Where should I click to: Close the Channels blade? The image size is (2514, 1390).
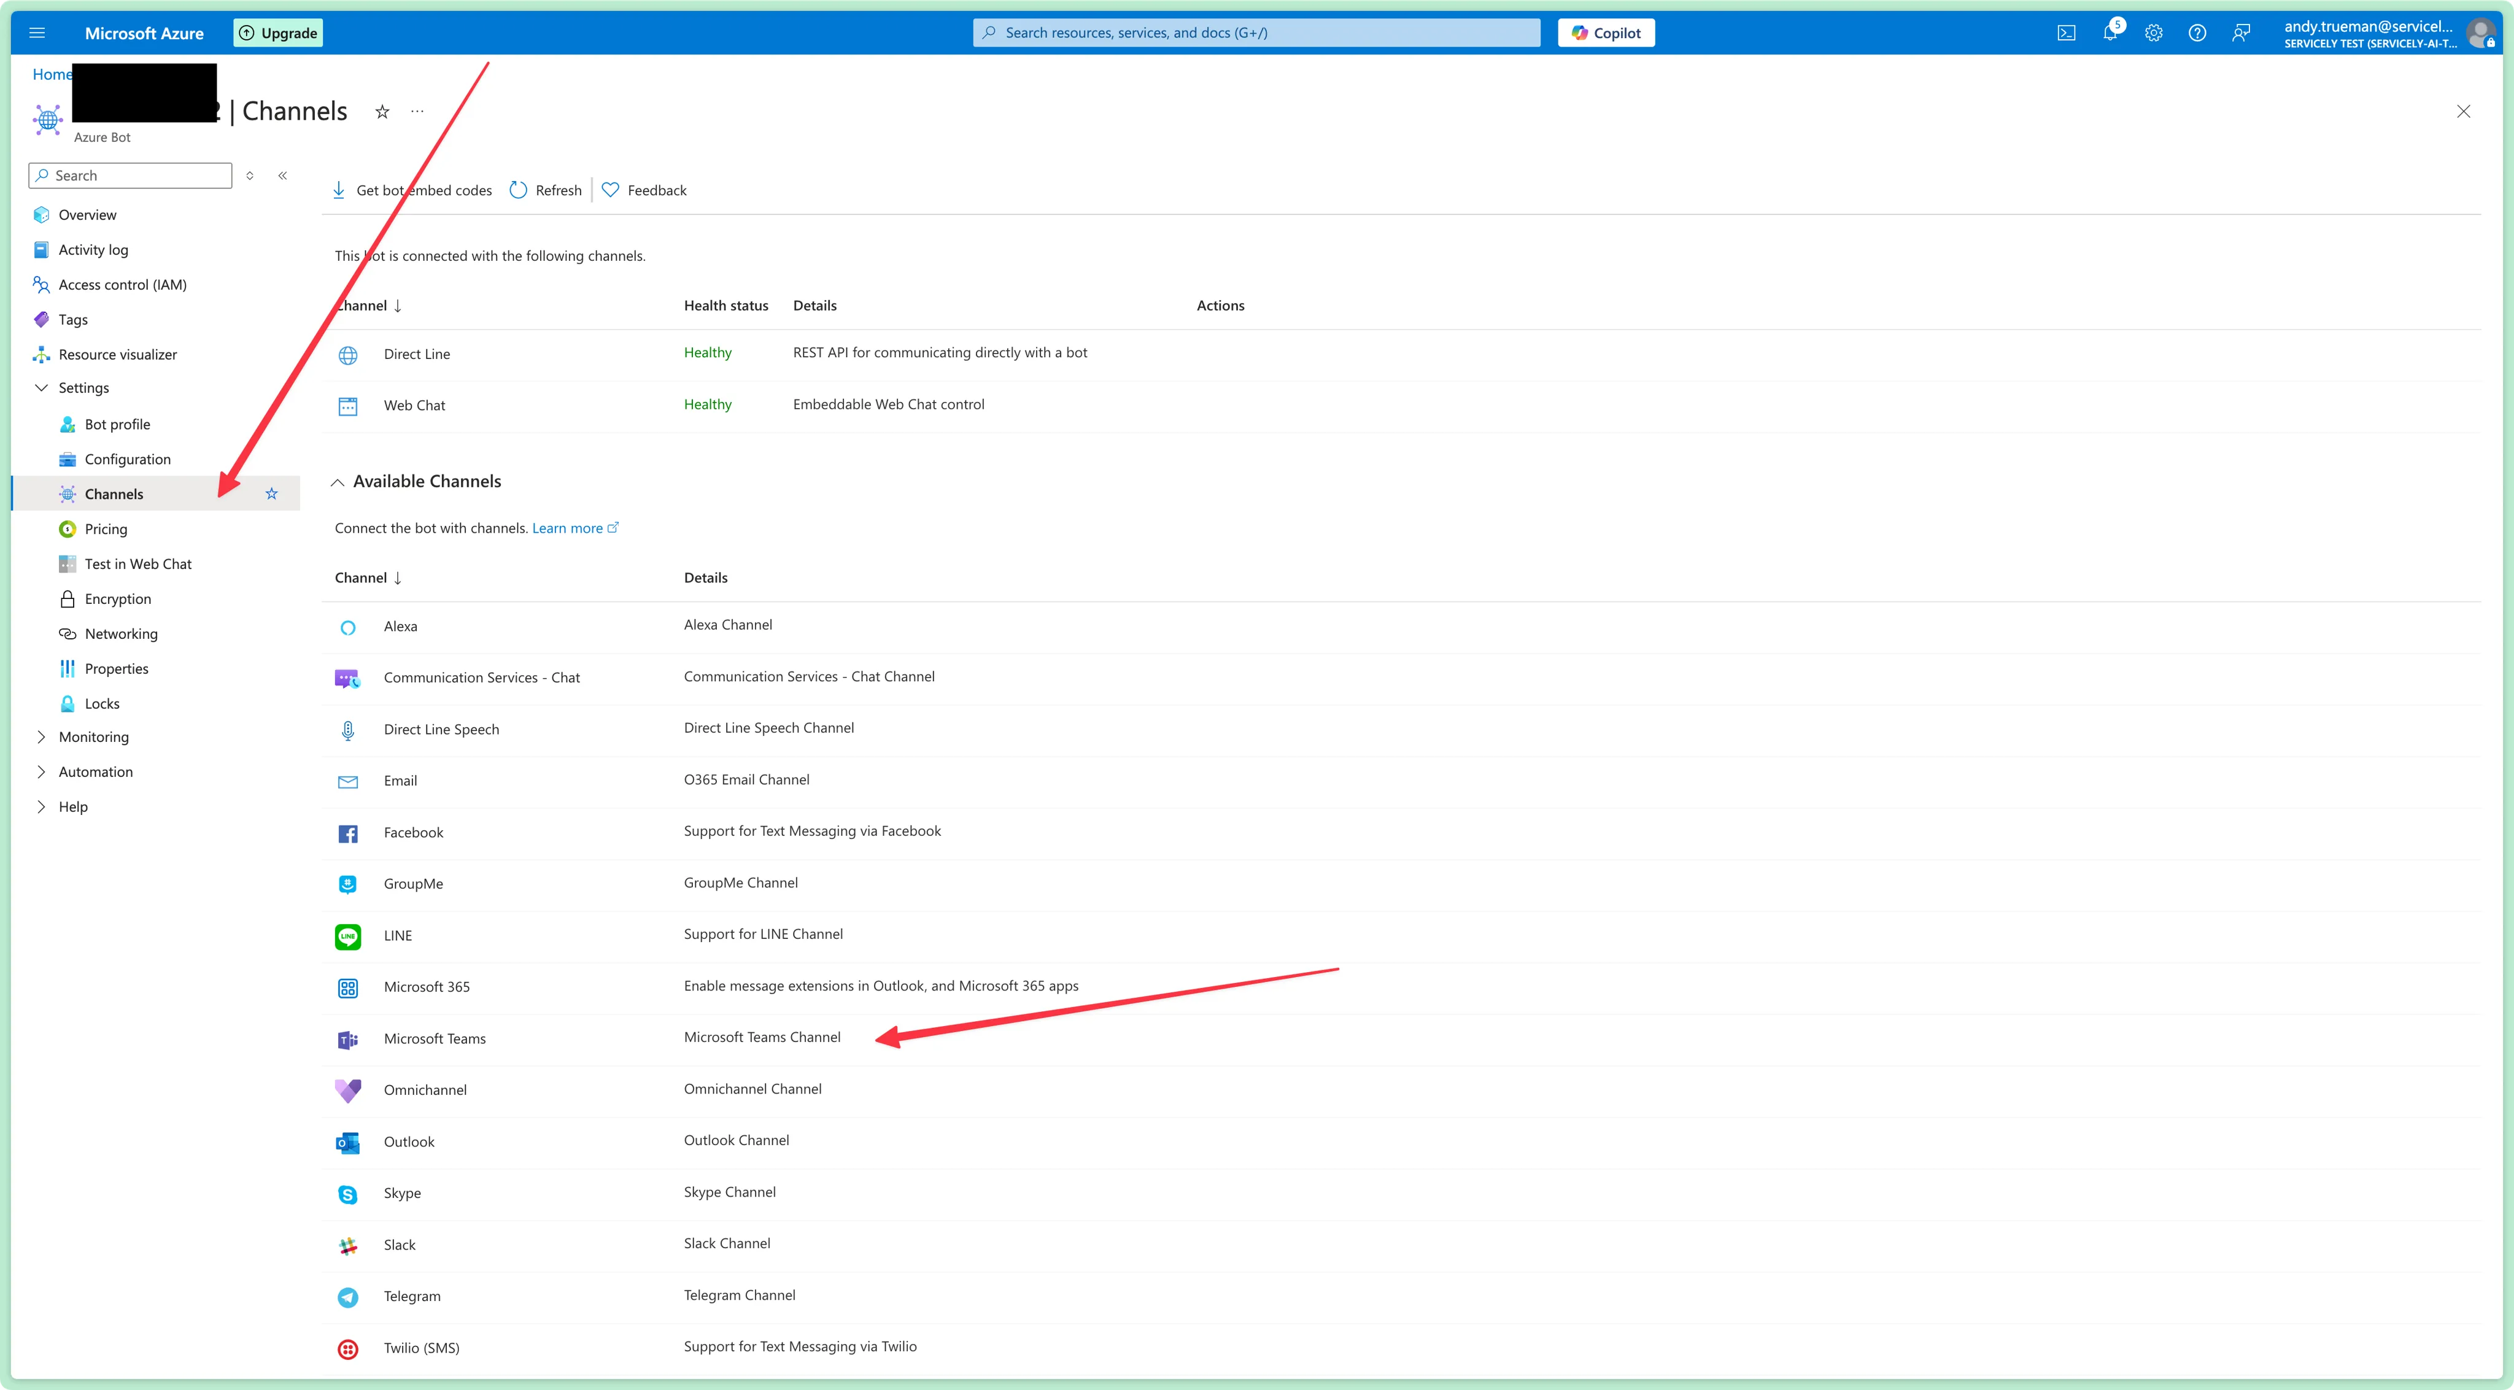click(x=2463, y=111)
